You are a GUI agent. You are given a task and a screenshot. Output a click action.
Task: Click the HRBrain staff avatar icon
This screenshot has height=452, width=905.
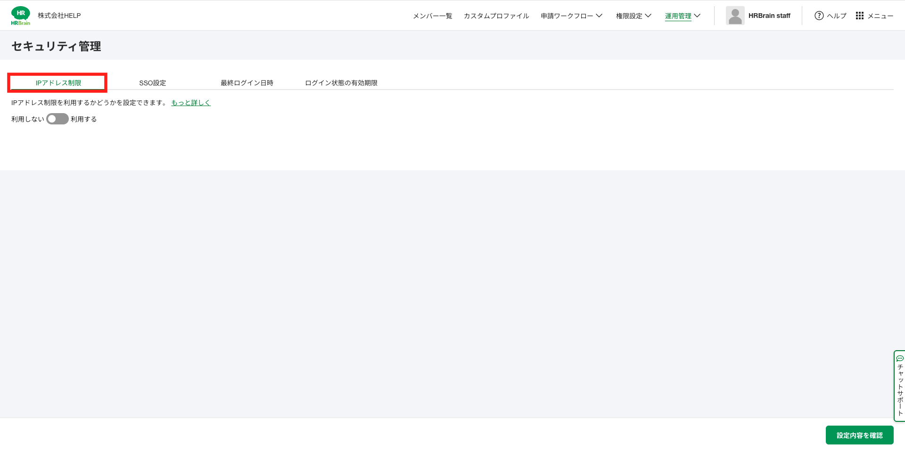tap(735, 16)
